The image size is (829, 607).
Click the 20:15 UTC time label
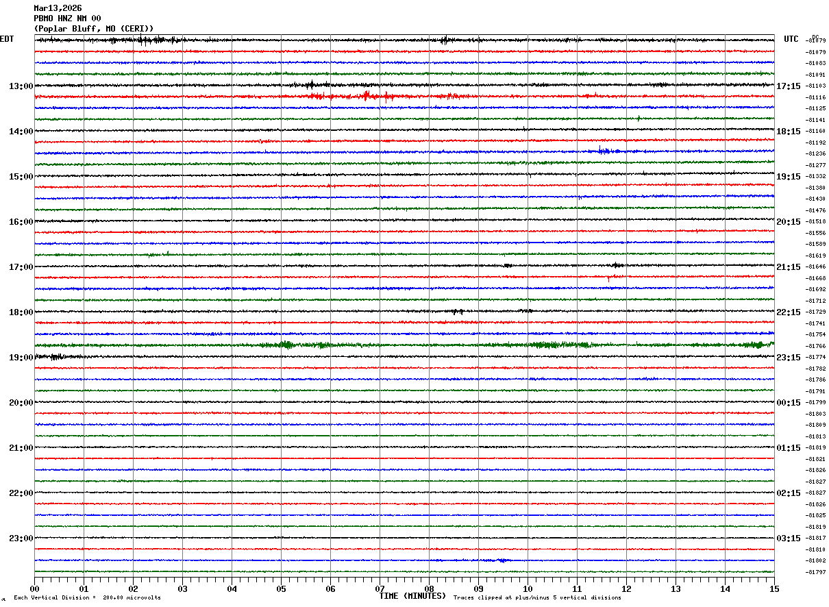[x=789, y=222]
